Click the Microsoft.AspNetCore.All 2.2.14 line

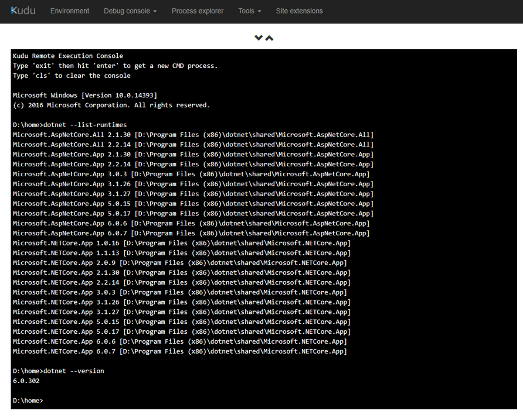point(193,145)
